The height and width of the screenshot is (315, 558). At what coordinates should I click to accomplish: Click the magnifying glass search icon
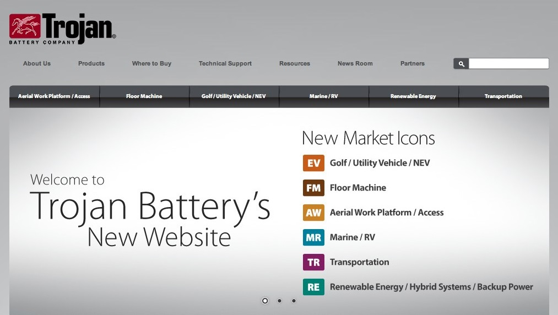tap(461, 64)
